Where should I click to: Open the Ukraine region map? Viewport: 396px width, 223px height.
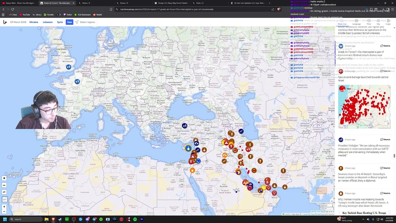[x=34, y=22]
